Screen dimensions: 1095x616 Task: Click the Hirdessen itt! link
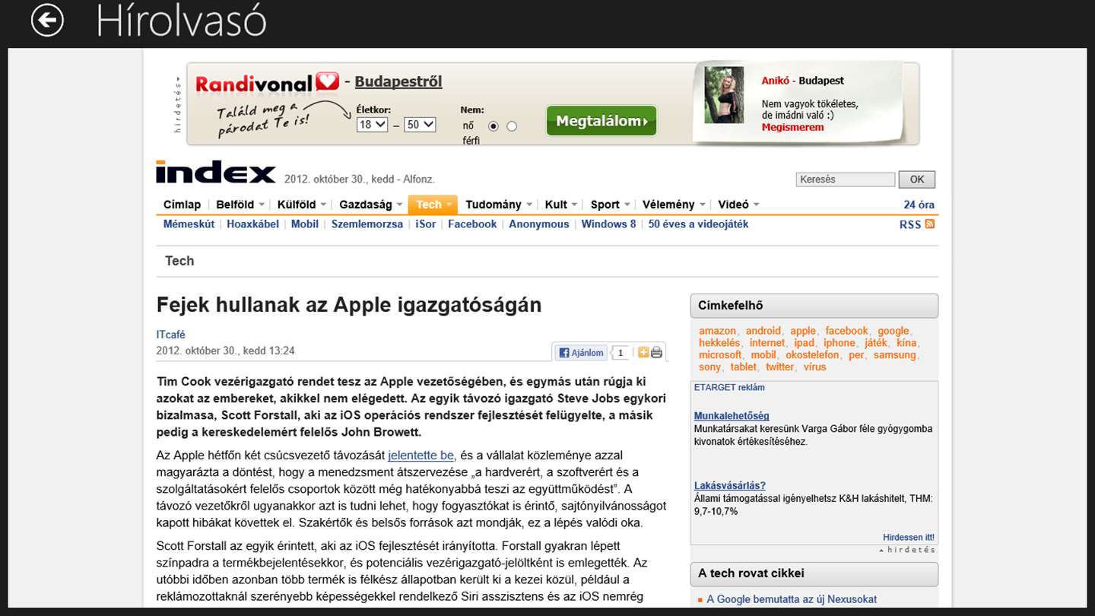909,538
